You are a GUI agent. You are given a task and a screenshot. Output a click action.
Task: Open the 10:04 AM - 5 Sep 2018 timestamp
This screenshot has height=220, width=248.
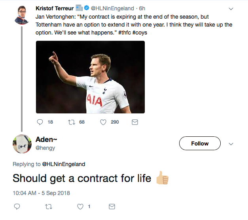click(x=41, y=193)
